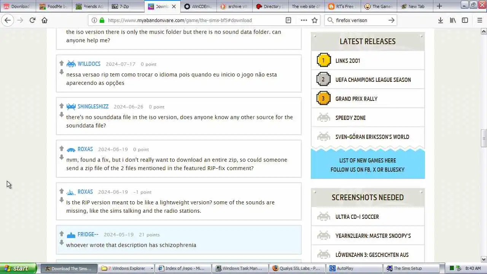
Task: Open the Library icon in the toolbar
Action: [x=453, y=20]
